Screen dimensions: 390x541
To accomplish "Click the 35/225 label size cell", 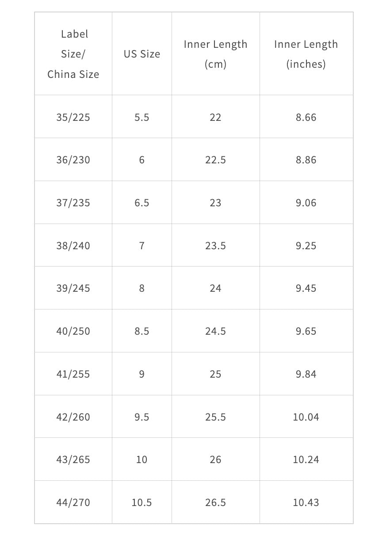I will point(73,117).
